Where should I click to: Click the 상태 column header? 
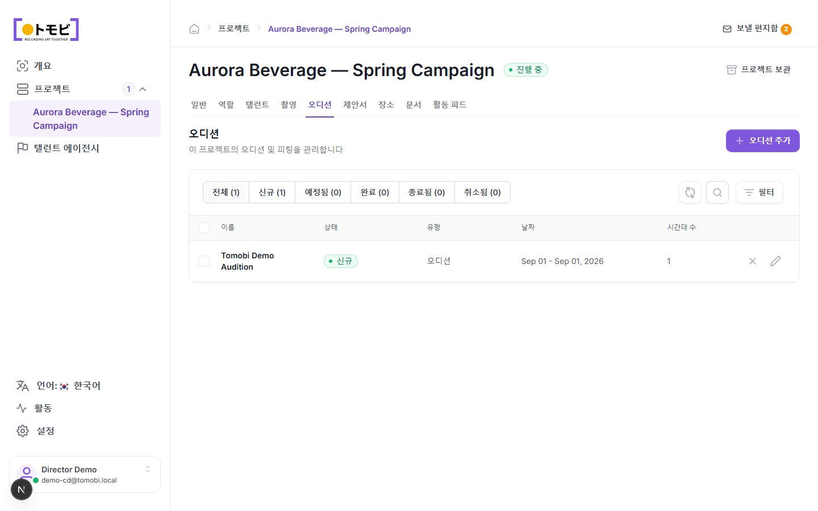[331, 227]
